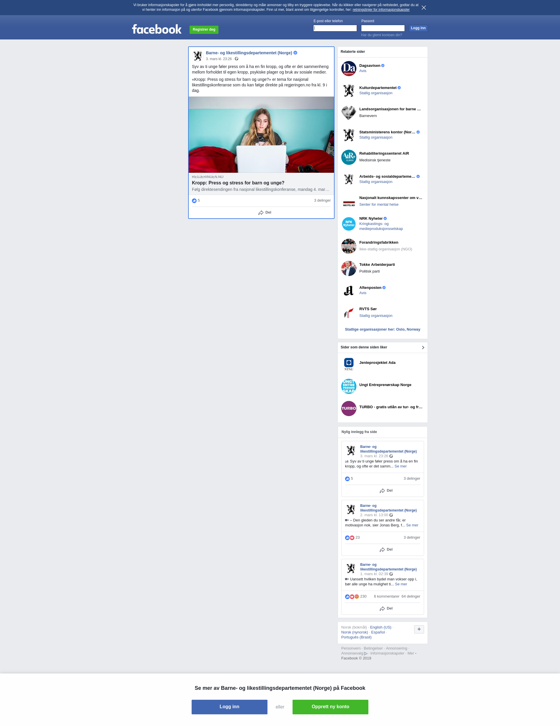Open Statlige organisasjoner her: Oslo, Norway link

(x=383, y=329)
